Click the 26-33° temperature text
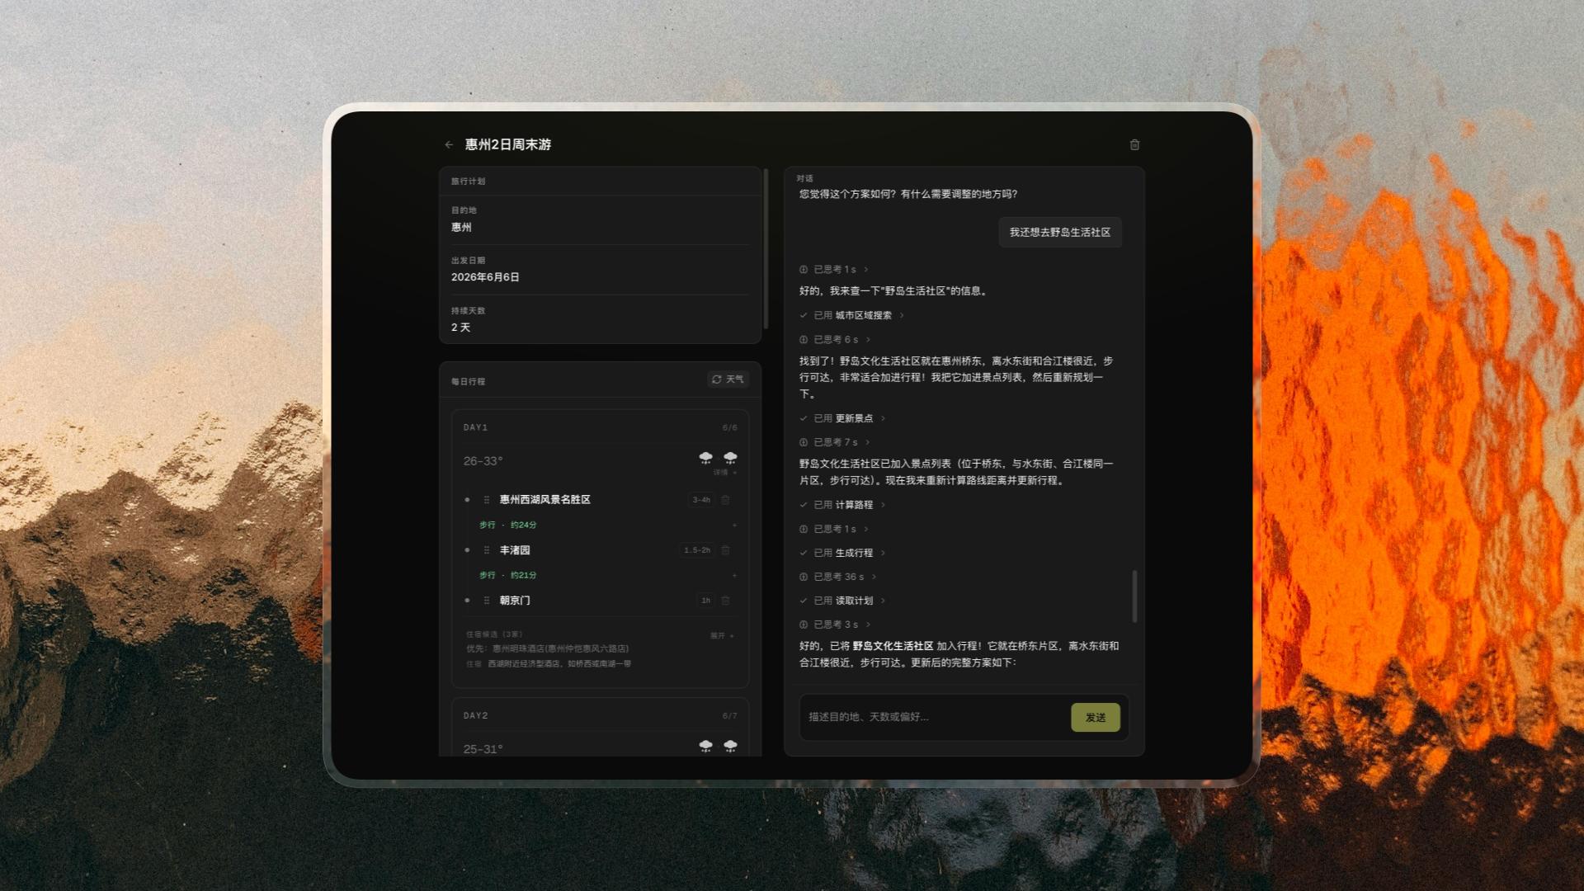 pyautogui.click(x=483, y=461)
